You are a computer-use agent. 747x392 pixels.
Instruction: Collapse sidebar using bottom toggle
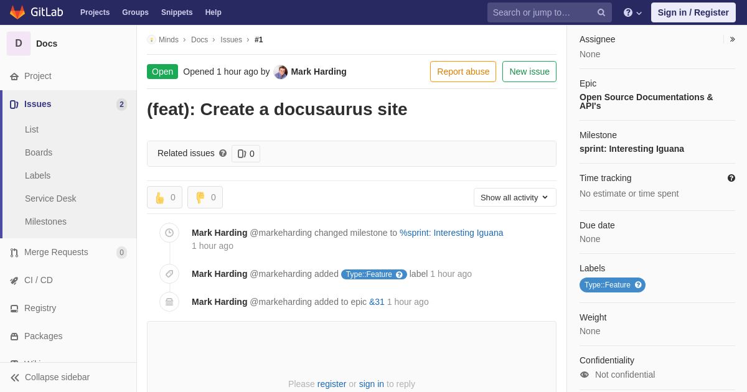pyautogui.click(x=50, y=377)
